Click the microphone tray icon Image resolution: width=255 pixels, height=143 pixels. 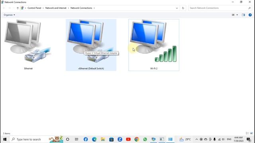pyautogui.click(x=214, y=139)
